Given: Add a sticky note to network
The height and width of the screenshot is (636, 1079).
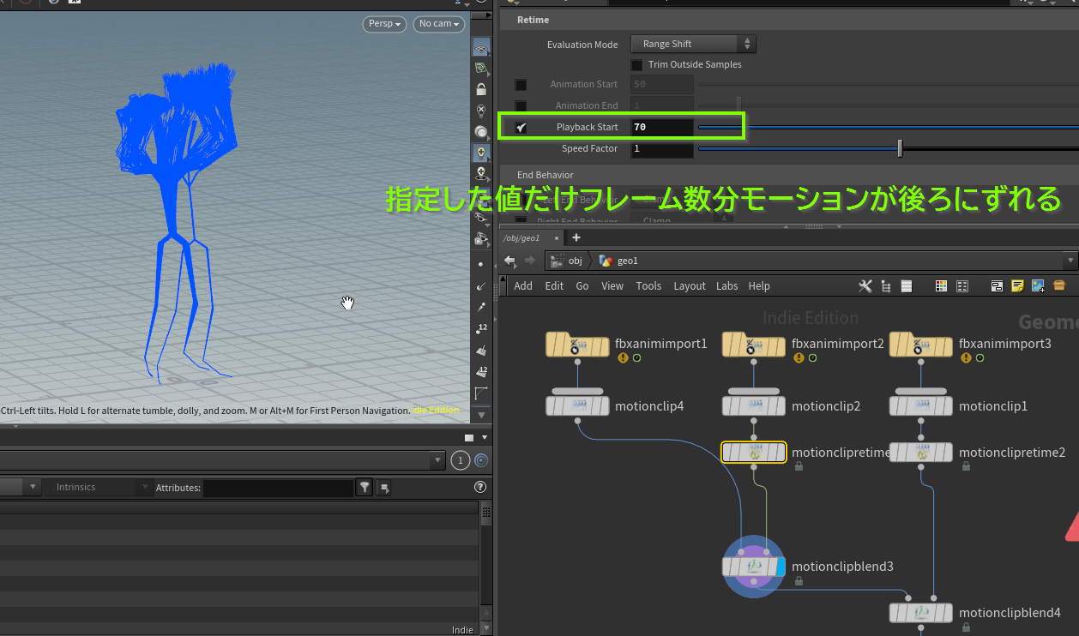Looking at the screenshot, I should pos(1017,285).
